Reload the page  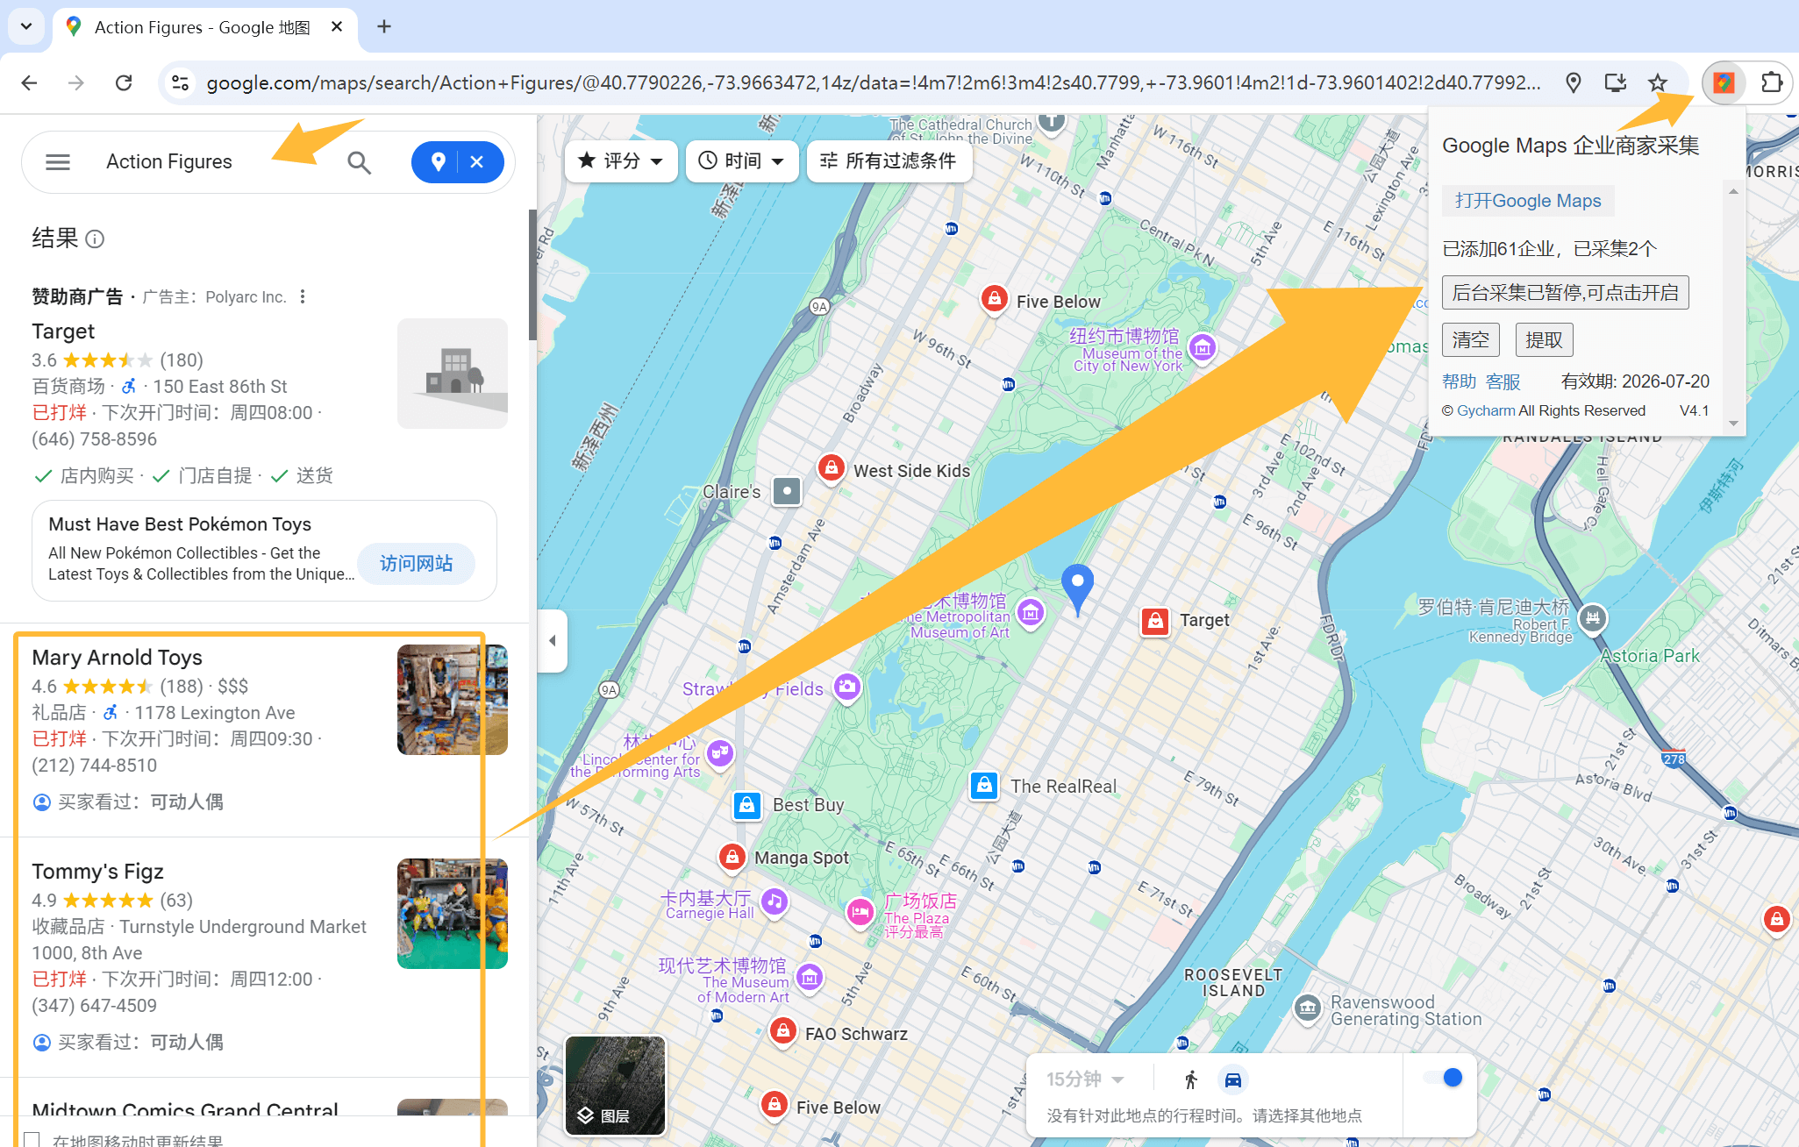124,82
